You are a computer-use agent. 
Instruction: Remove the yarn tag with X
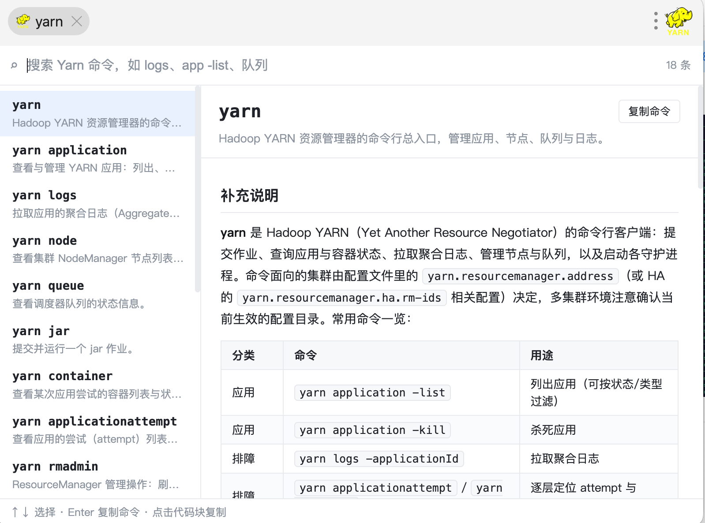[77, 21]
